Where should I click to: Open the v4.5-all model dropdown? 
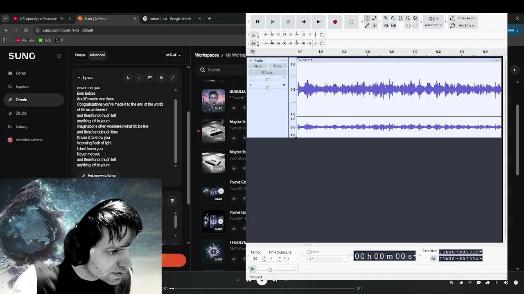(x=173, y=55)
